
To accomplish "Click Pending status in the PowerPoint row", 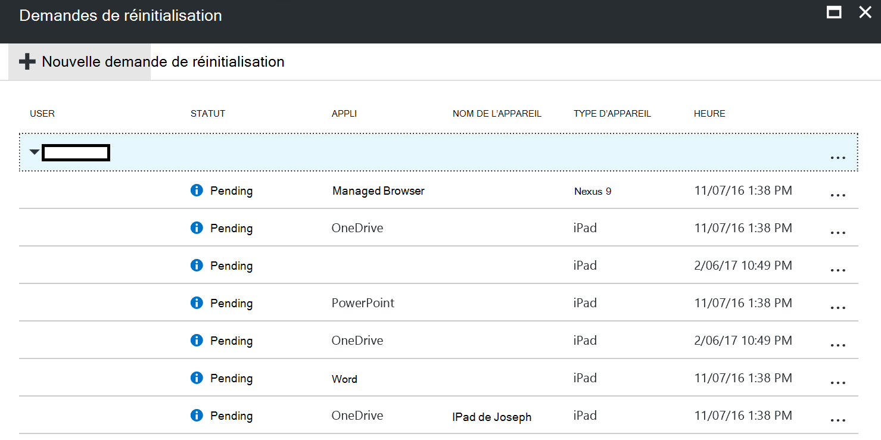I will (x=231, y=304).
